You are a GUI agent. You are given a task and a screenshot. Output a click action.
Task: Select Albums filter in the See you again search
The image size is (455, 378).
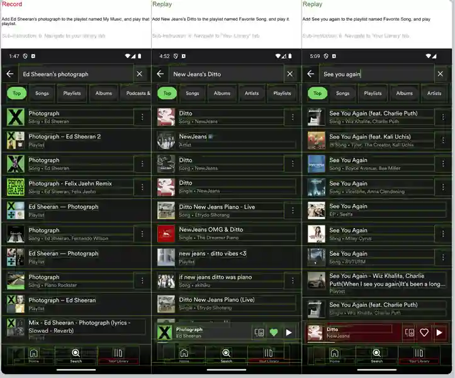[405, 93]
